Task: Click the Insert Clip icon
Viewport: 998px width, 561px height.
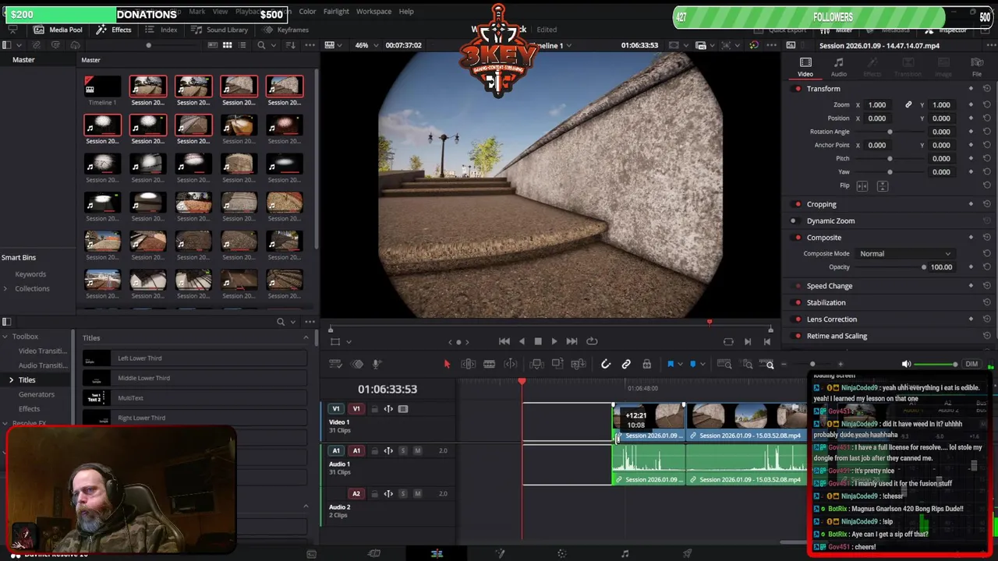Action: (536, 364)
